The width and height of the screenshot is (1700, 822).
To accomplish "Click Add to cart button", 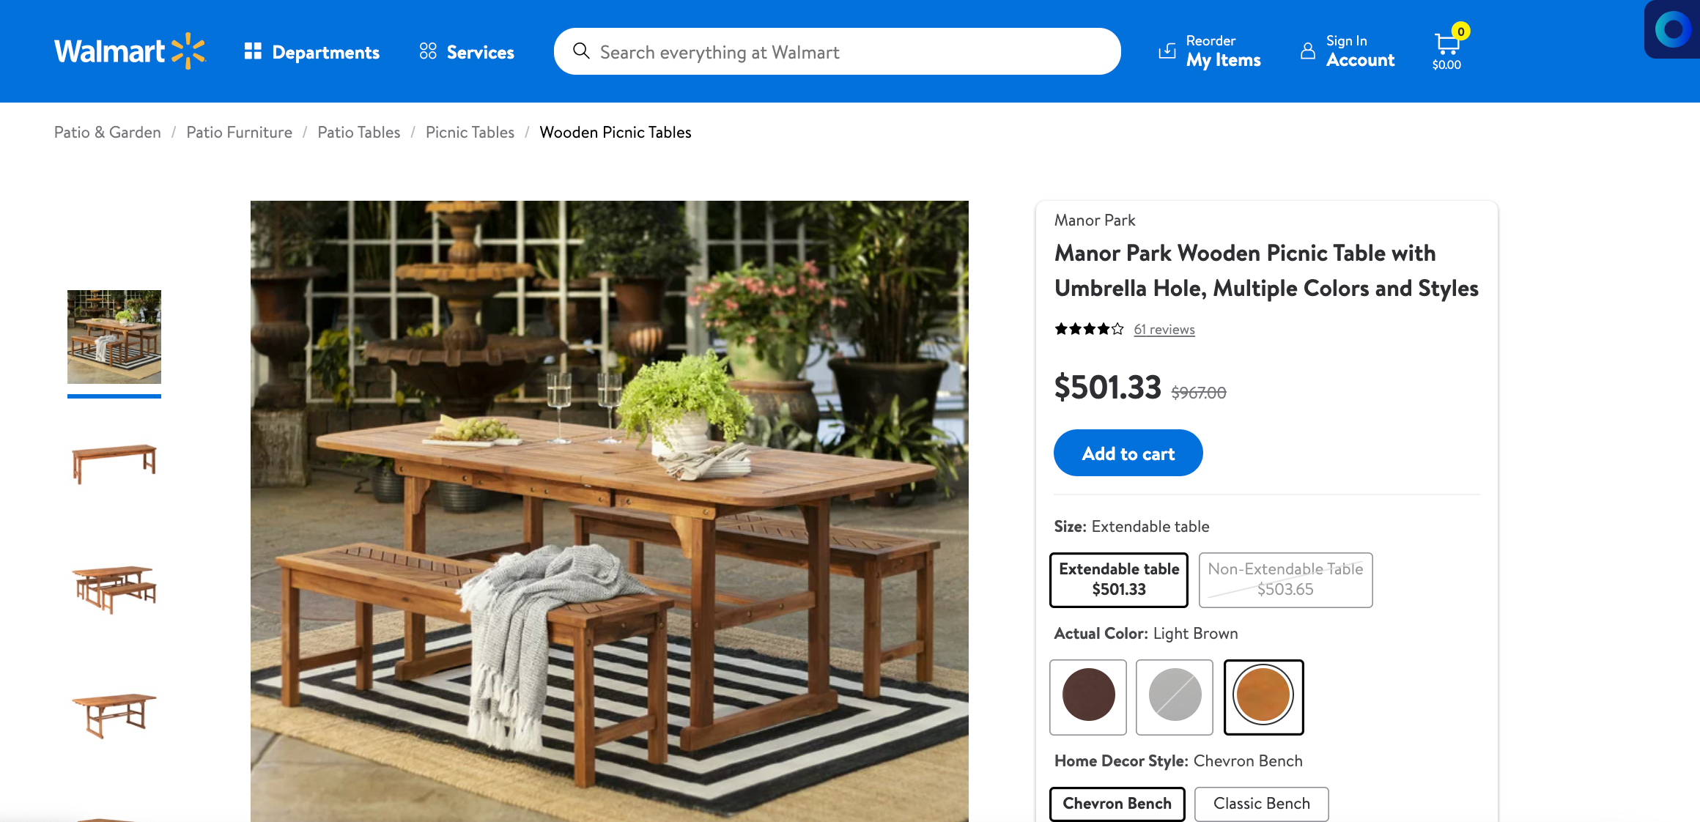I will tap(1128, 452).
